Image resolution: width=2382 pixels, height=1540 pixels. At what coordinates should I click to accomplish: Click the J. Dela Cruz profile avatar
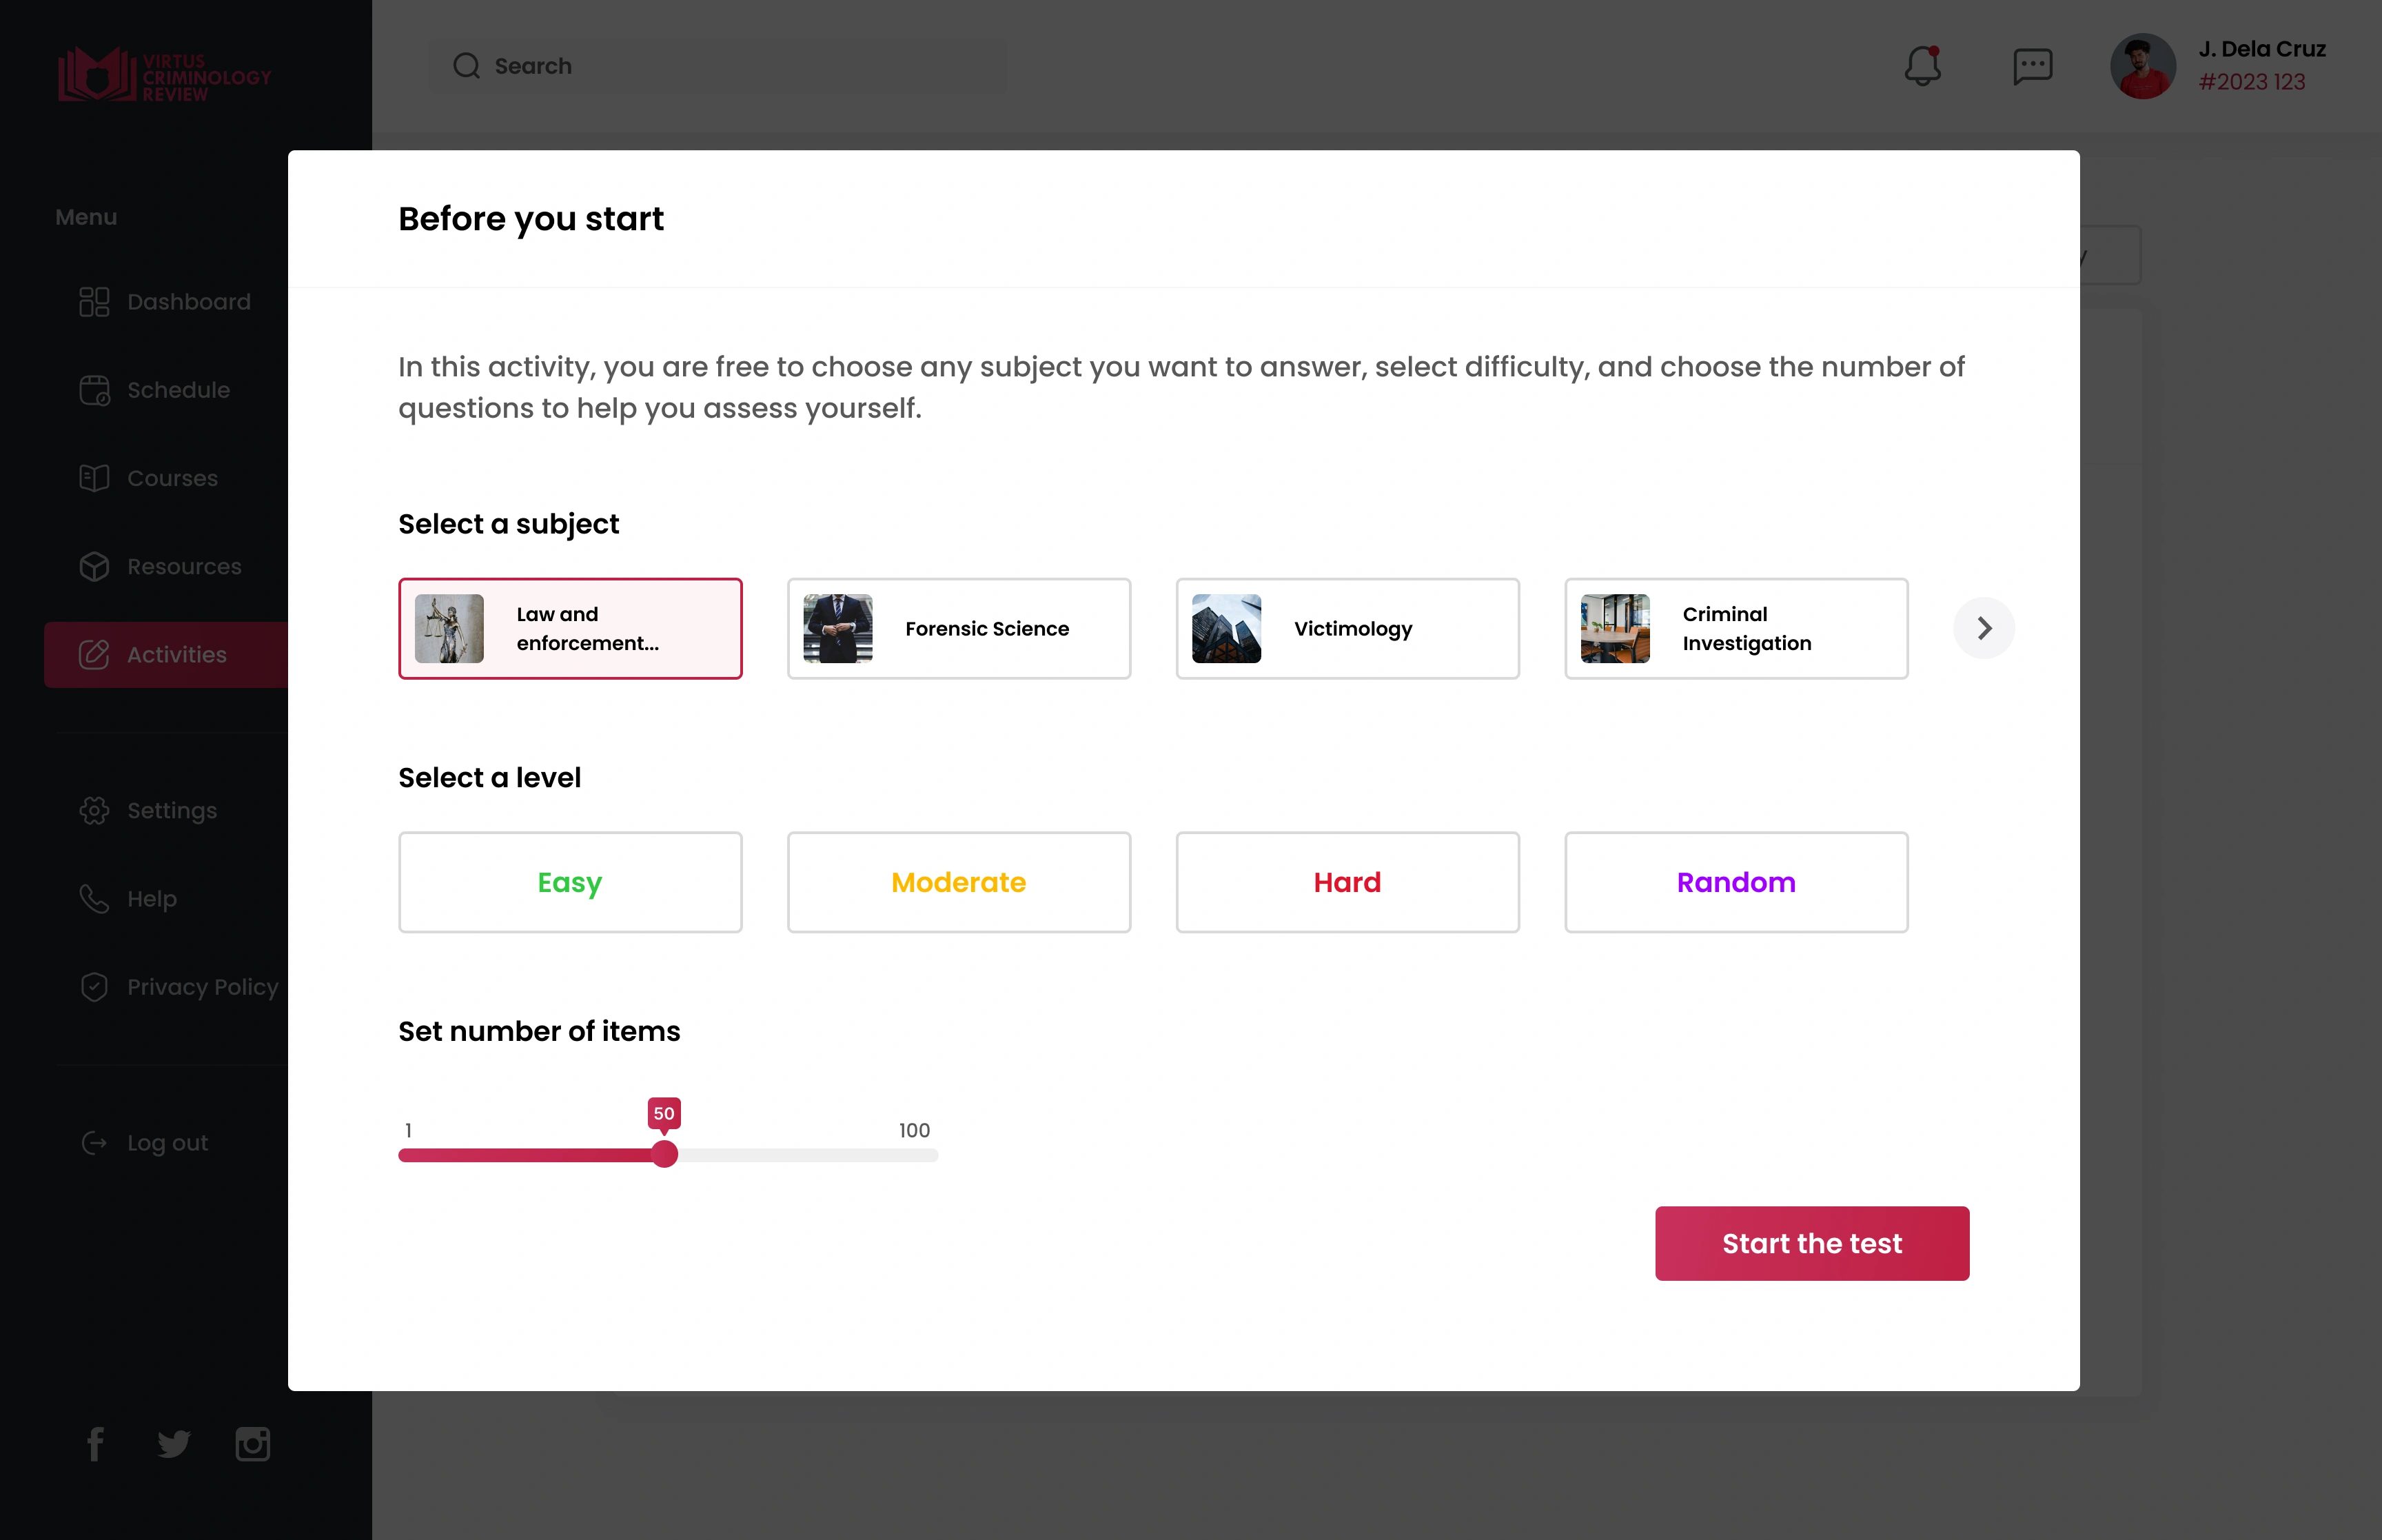coord(2142,66)
